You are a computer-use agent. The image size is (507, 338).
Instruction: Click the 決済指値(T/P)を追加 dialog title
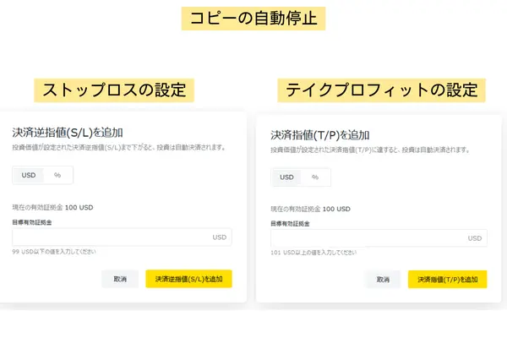pyautogui.click(x=324, y=134)
